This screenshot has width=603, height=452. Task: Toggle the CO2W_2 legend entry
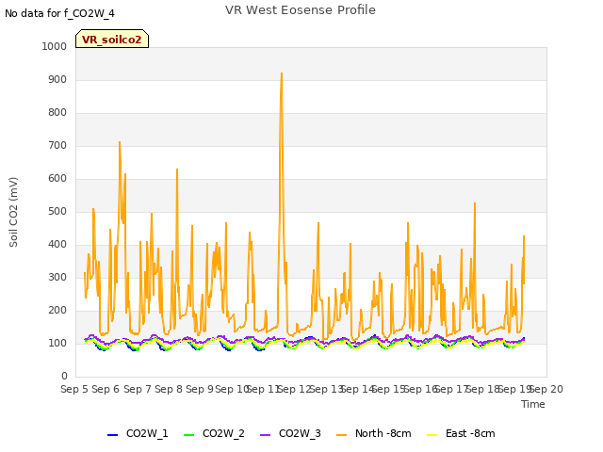coord(214,433)
